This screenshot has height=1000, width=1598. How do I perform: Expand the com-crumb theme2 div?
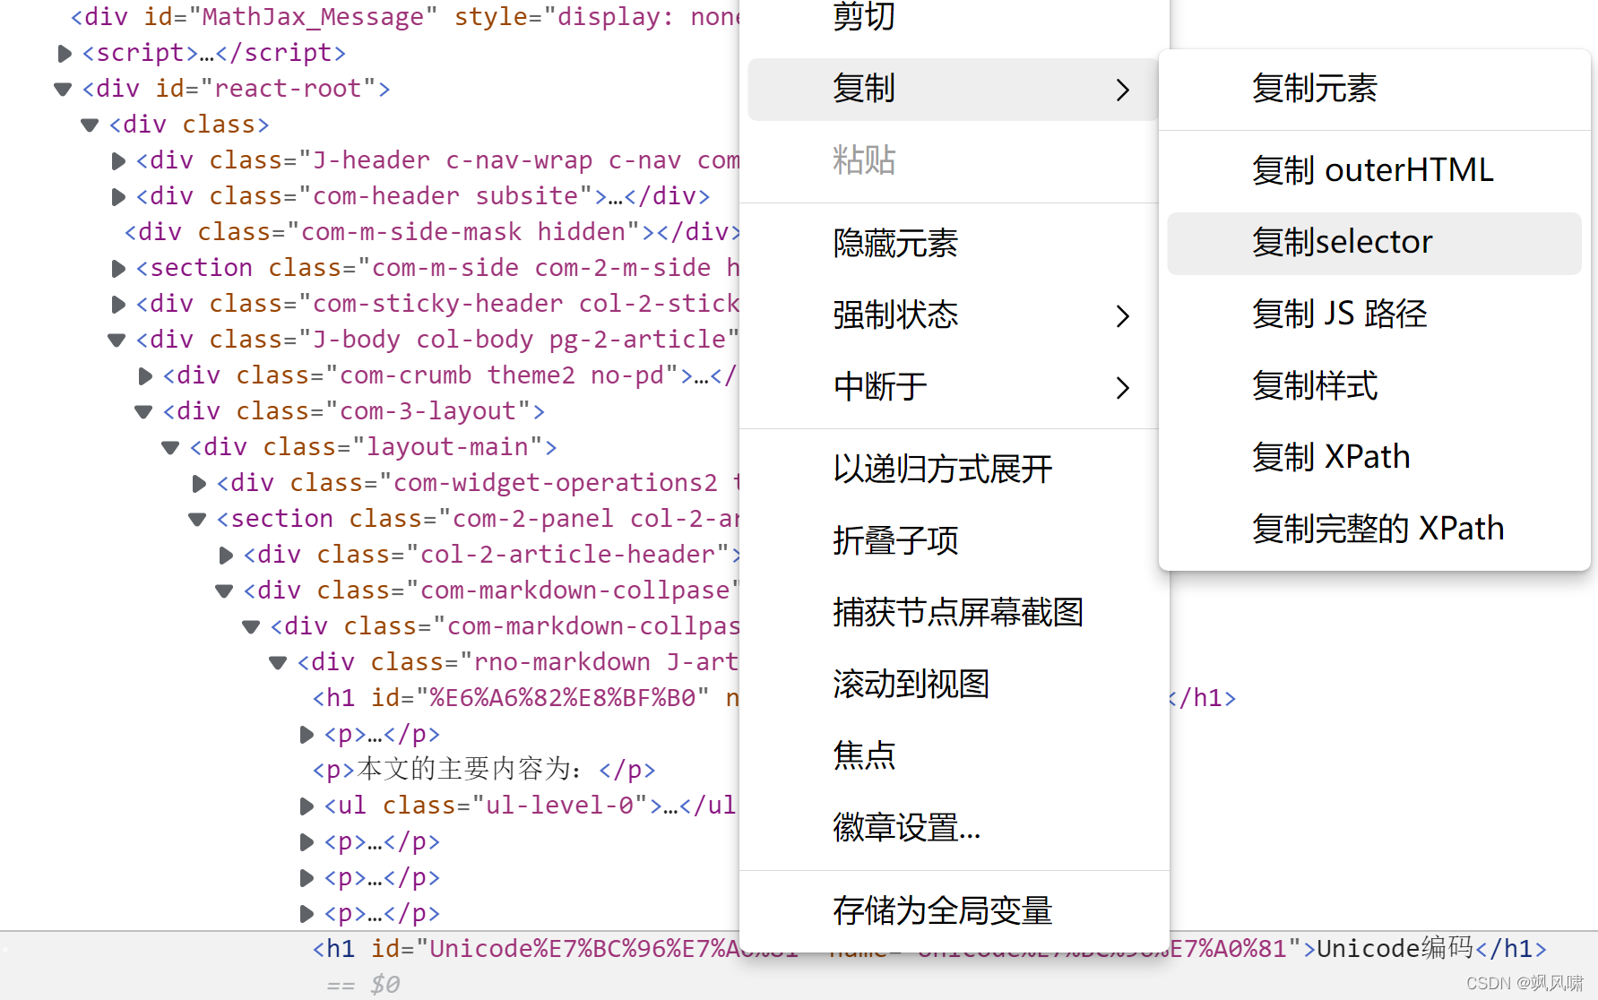coord(144,376)
